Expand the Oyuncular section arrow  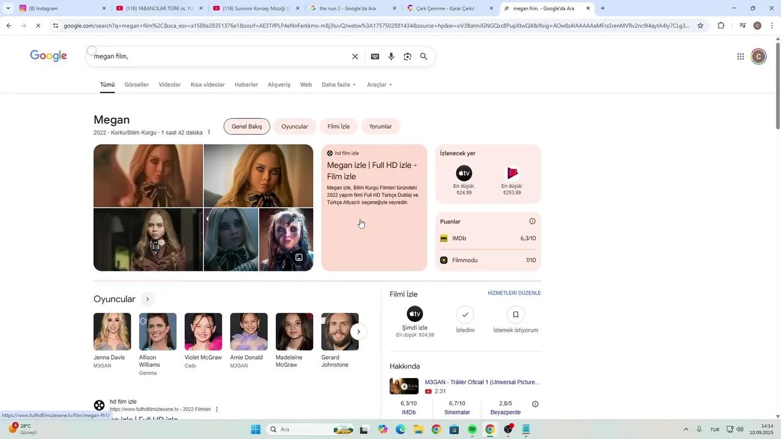point(147,299)
